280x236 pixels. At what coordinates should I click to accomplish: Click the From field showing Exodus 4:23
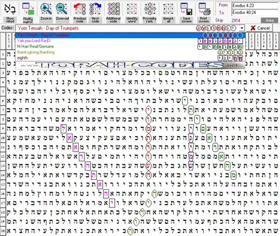[255, 5]
